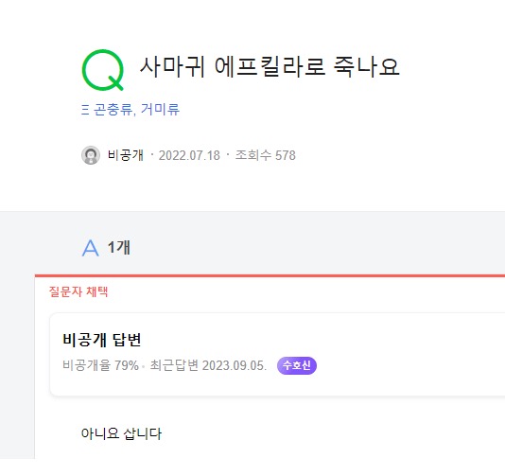Click the 조회수 578 view count
The width and height of the screenshot is (505, 476).
click(x=266, y=155)
